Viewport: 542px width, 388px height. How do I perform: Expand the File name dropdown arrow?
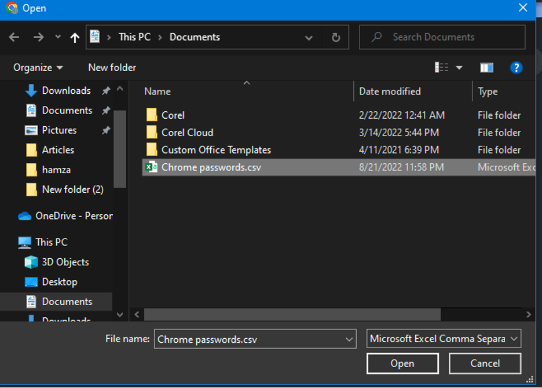349,339
